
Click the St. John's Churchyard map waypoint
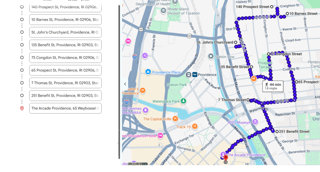point(236,42)
